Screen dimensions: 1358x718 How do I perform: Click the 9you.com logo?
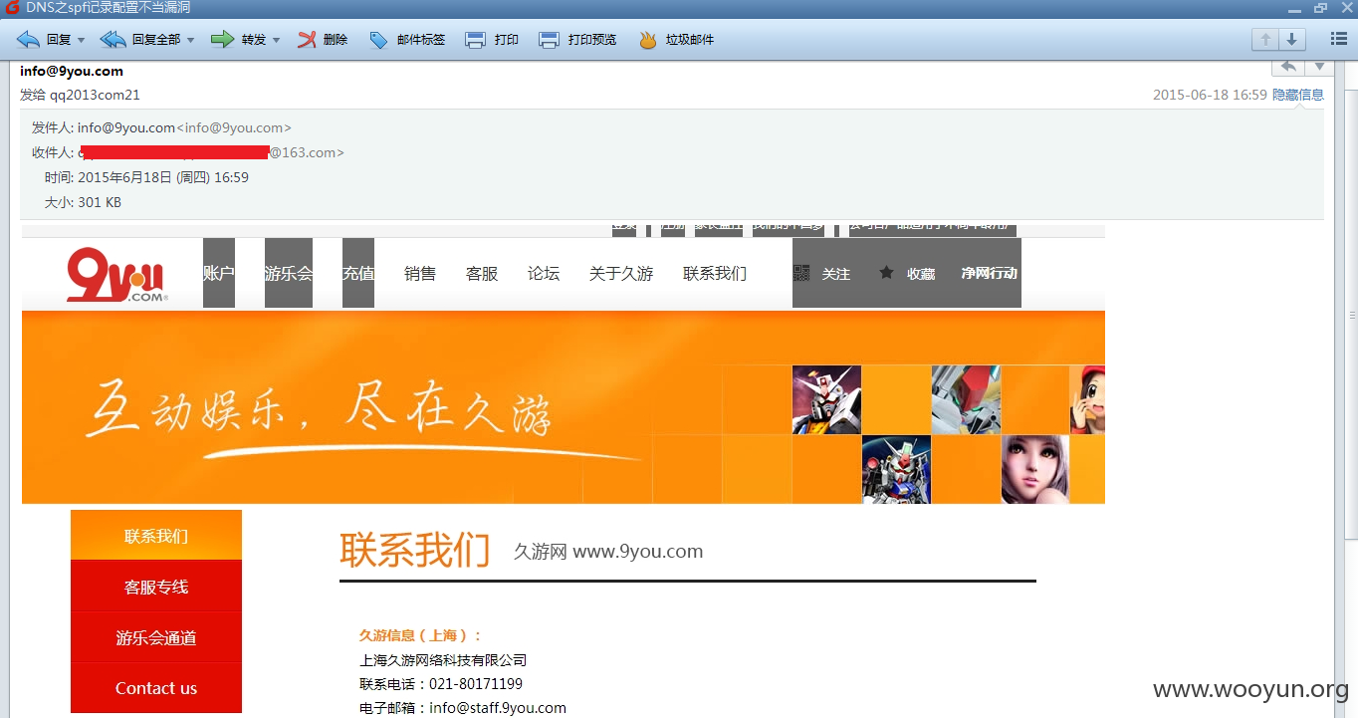coord(117,274)
